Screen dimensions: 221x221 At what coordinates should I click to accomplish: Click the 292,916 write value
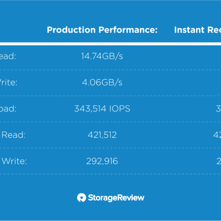point(102,161)
